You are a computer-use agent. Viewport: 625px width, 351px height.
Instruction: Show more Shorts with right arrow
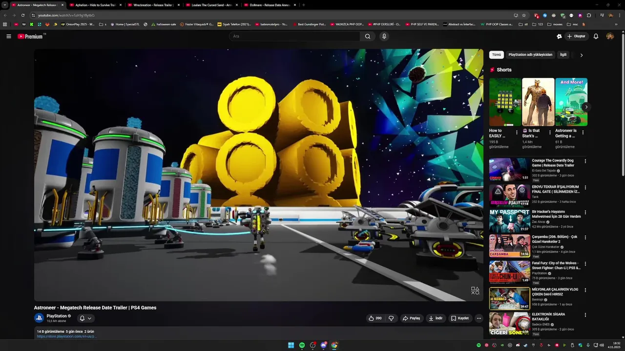click(586, 107)
